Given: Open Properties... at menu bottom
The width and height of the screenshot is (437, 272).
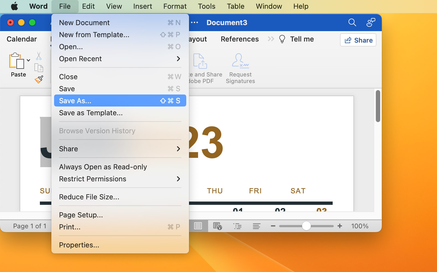Looking at the screenshot, I should click(120, 245).
